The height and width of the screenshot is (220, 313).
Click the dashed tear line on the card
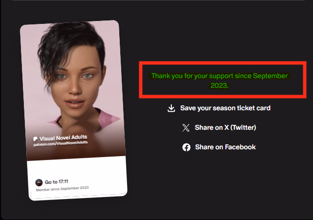pos(78,196)
